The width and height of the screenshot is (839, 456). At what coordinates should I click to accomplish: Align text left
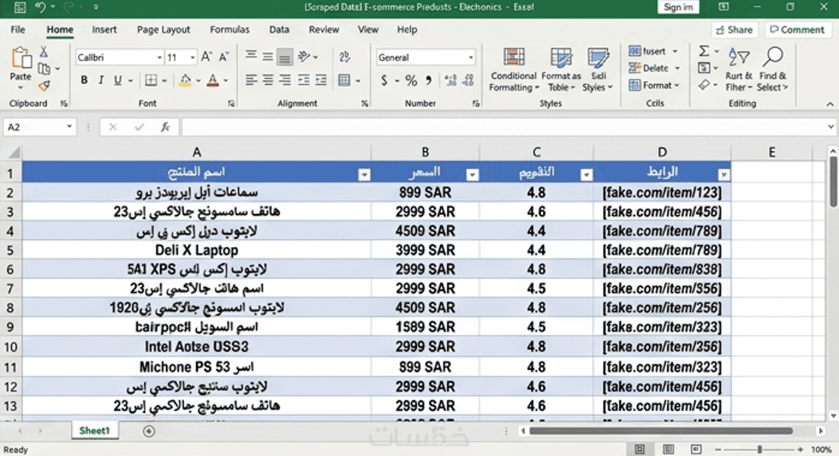[251, 80]
